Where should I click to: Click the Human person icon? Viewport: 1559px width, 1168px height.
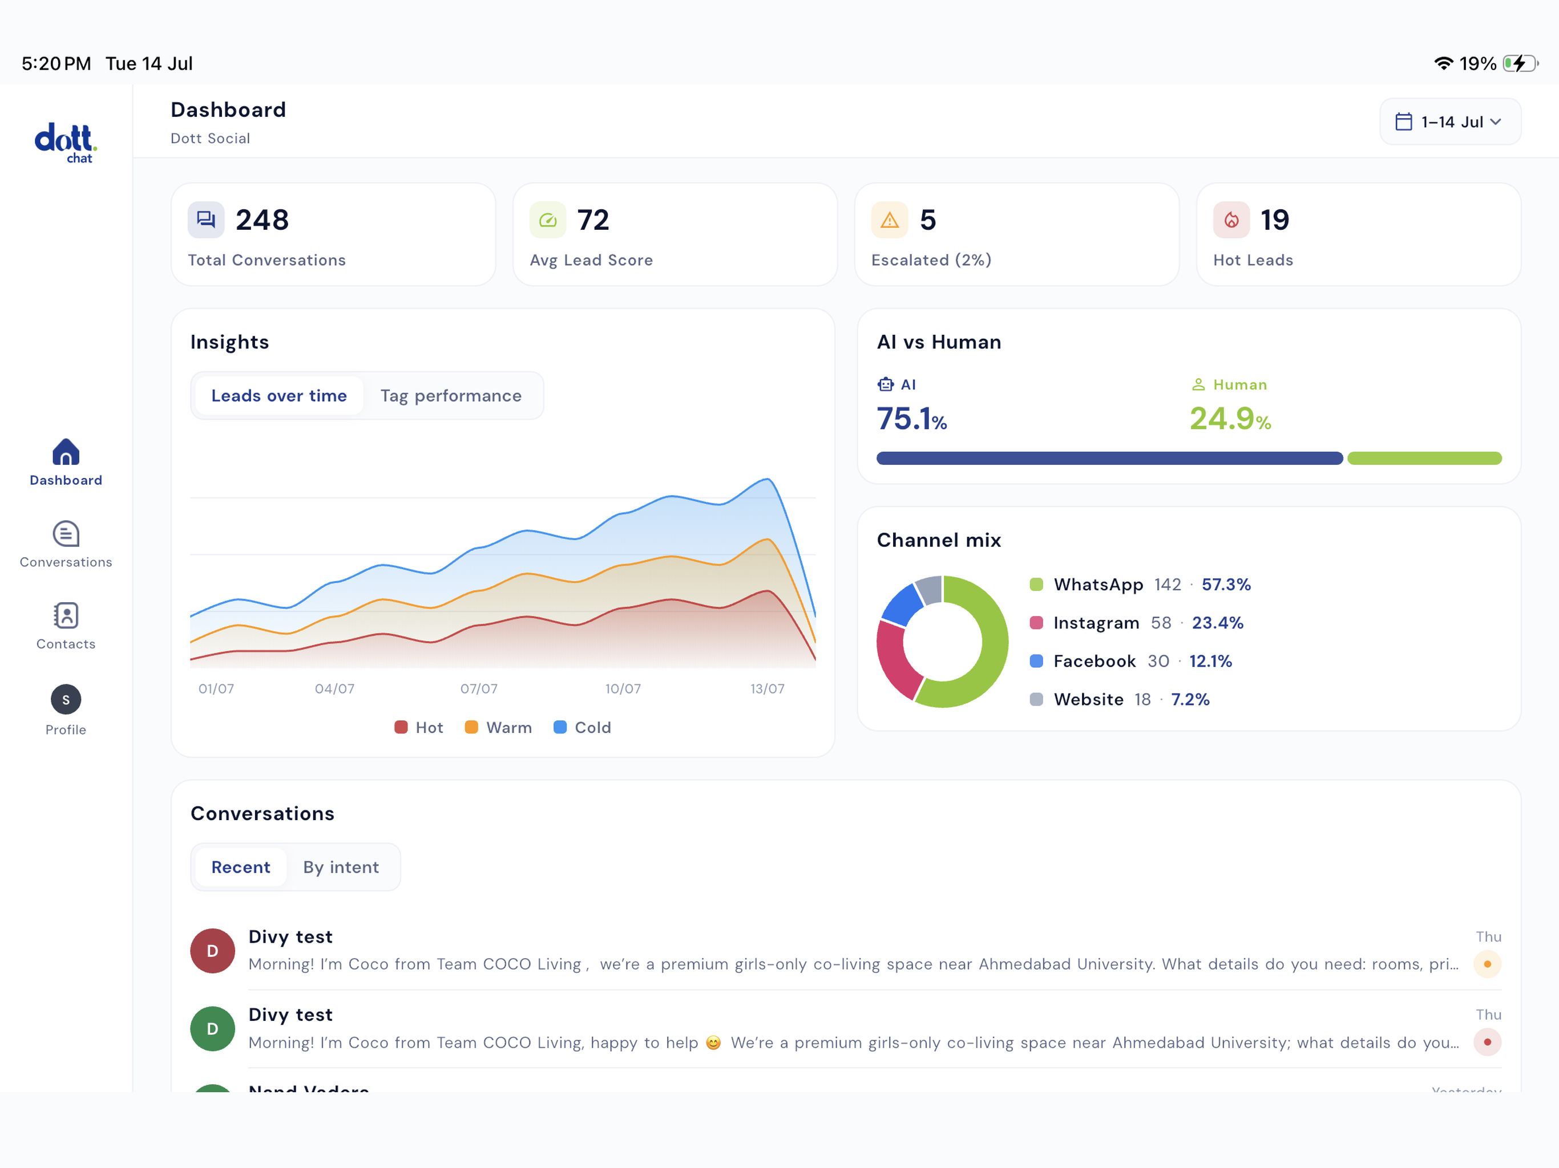(1198, 384)
